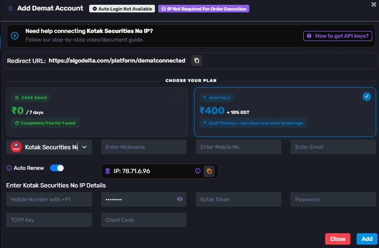379x248 pixels.
Task: Click the blue Add button
Action: (367, 239)
